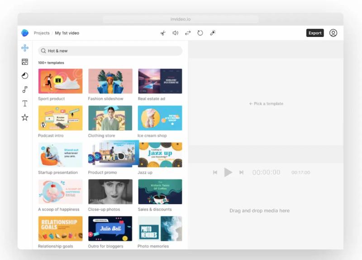Select the Sales & discounts template thumbnail
Image resolution: width=362 pixels, height=260 pixels.
click(x=160, y=192)
